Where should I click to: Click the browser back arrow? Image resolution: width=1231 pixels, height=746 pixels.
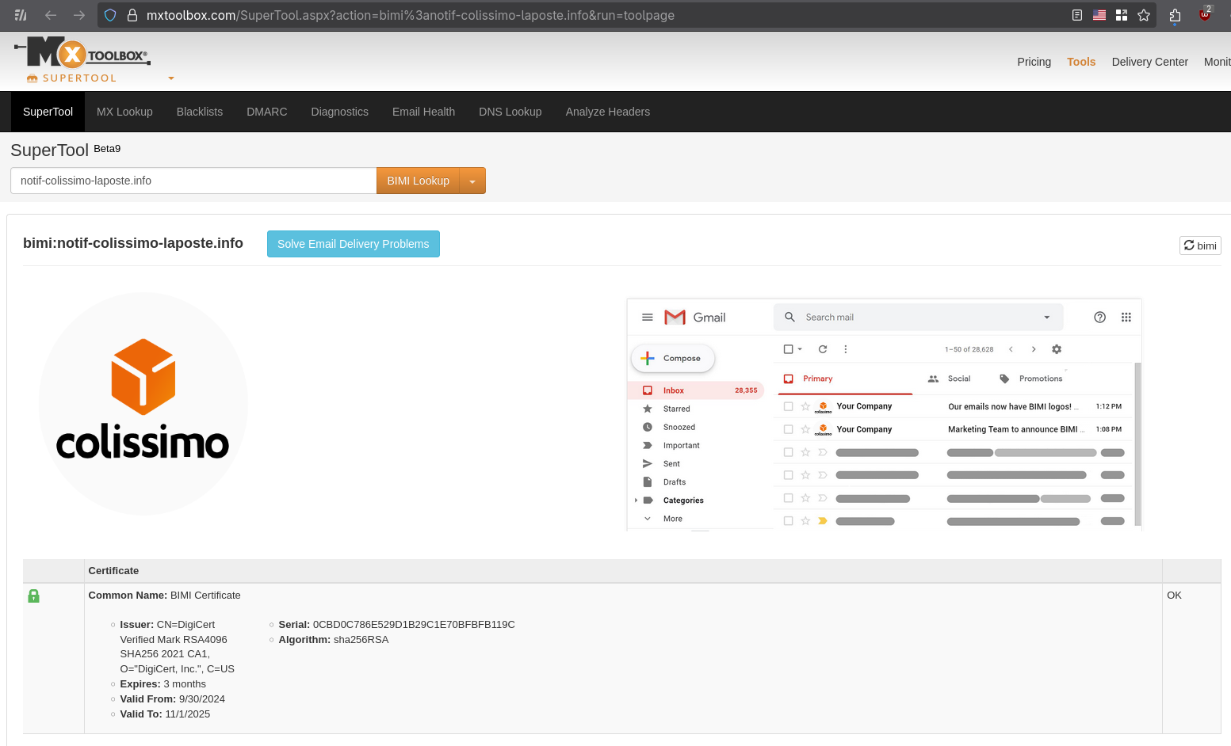[x=51, y=15]
